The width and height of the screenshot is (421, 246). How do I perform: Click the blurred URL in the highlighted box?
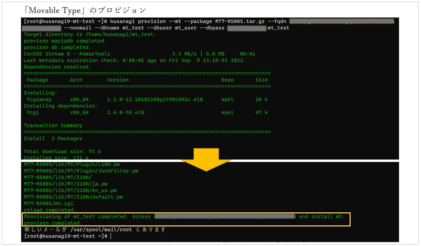[x=225, y=216]
